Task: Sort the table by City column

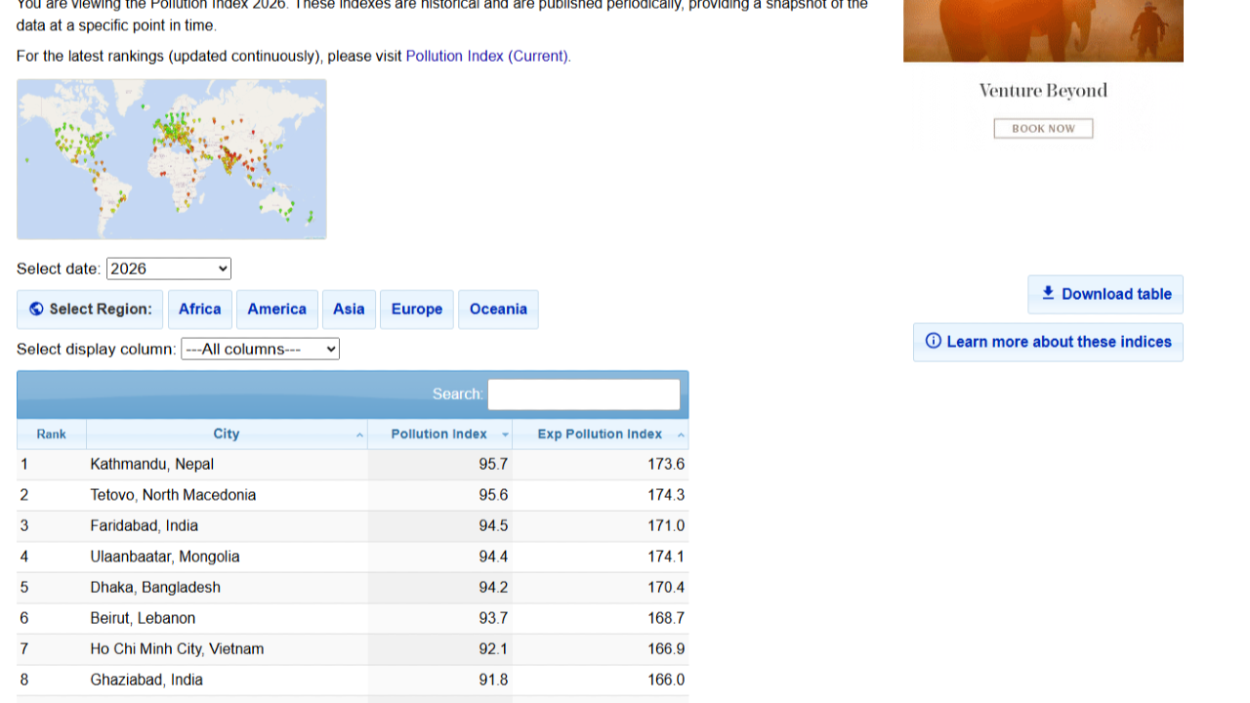Action: tap(226, 434)
